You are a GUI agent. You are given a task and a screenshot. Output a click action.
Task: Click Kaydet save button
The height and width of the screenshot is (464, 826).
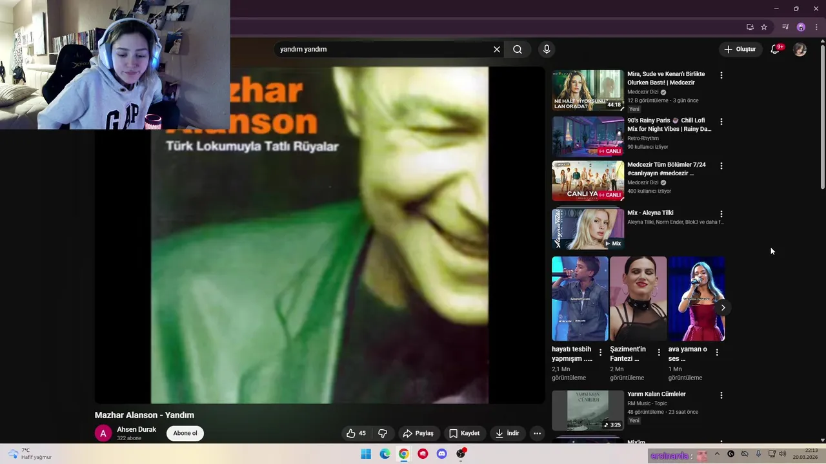(x=464, y=434)
